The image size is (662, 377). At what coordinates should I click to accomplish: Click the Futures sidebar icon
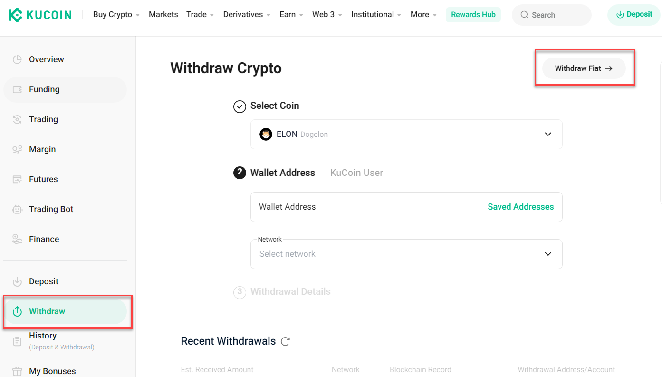pos(17,179)
